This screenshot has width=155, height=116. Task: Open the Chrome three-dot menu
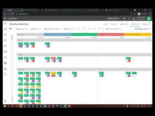click(150, 14)
